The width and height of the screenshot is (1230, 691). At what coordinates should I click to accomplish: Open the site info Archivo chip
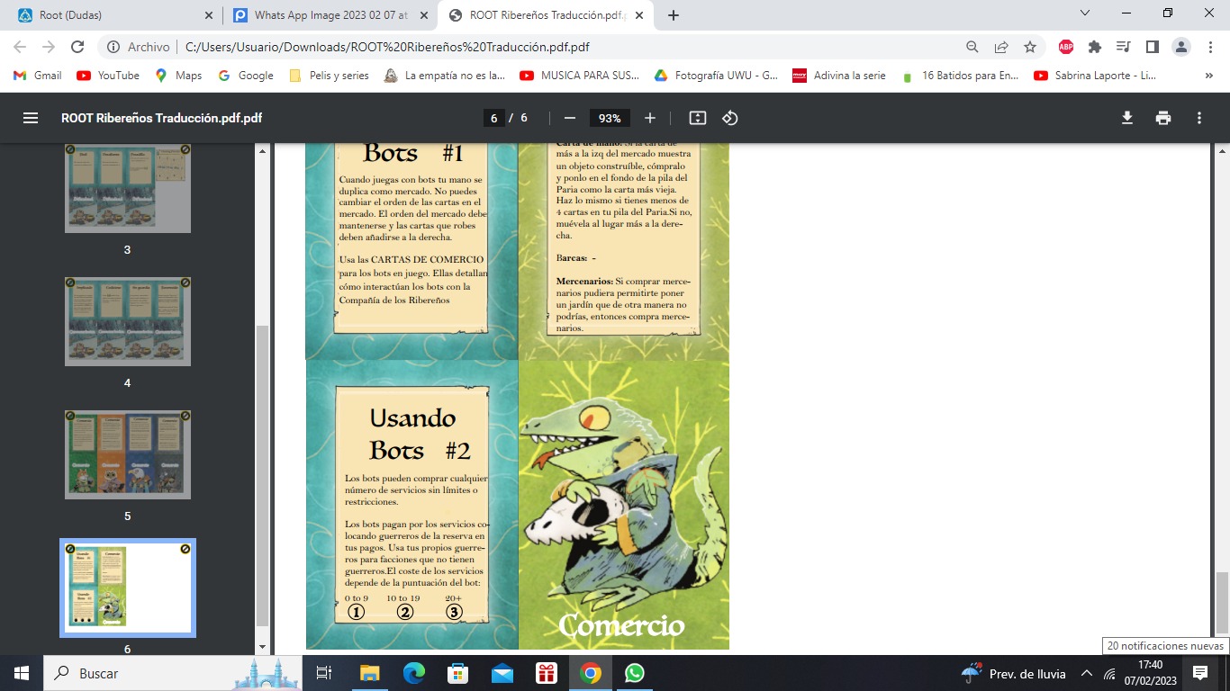139,47
